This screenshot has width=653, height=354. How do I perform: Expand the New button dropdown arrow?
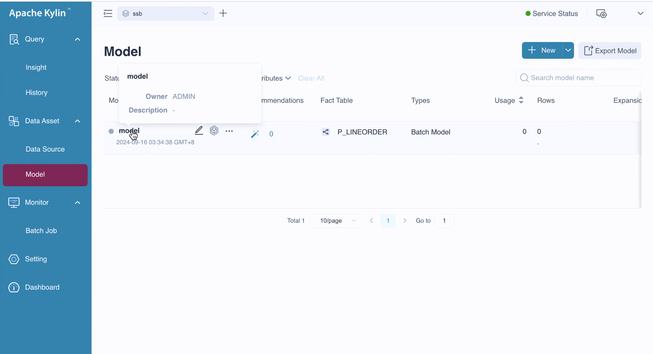(568, 50)
